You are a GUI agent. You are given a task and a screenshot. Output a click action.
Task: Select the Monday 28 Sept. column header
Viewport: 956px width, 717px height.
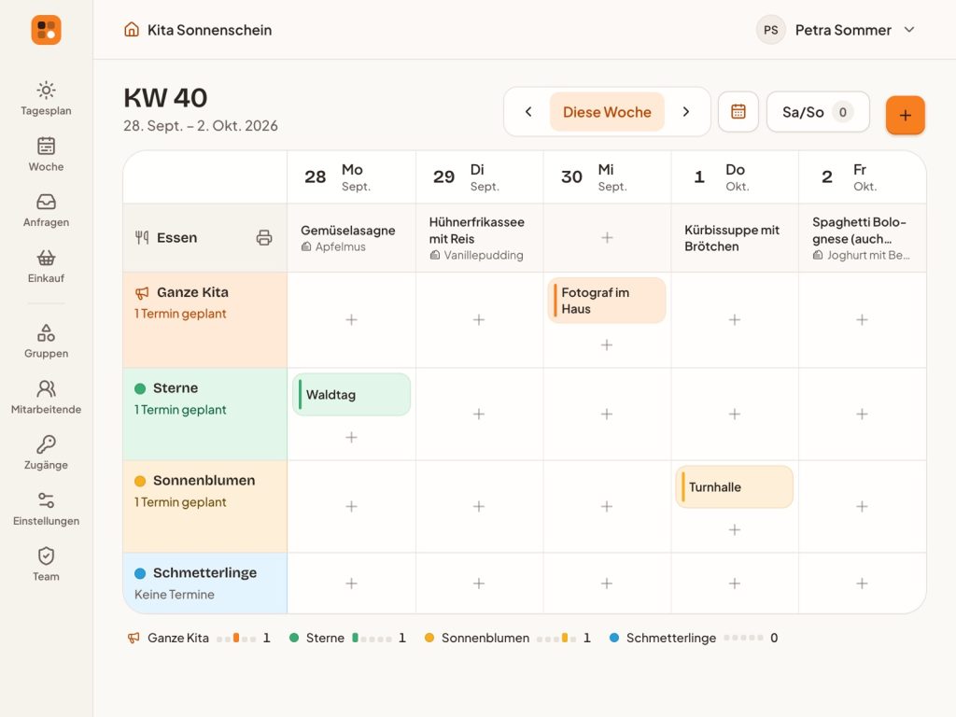pyautogui.click(x=351, y=176)
